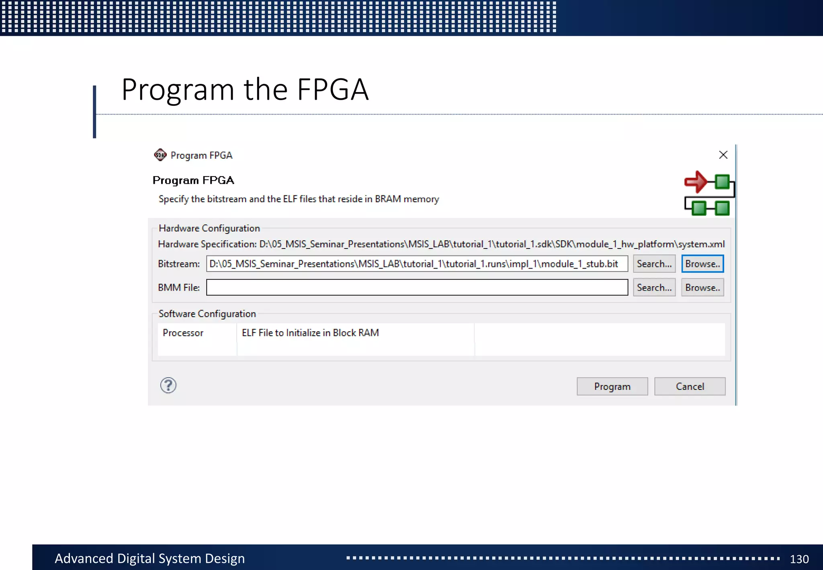This screenshot has width=823, height=570.
Task: Click the Hardware Configuration group label
Action: click(x=209, y=228)
